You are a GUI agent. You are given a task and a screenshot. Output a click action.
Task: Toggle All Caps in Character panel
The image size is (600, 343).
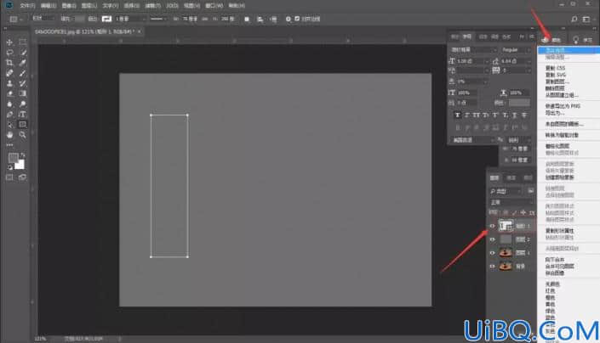[477, 115]
